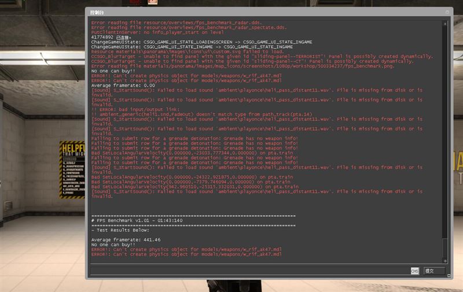The image size is (463, 292).
Task: Click the 'sliding-panel--TERRORIST' error line
Action: [262, 56]
